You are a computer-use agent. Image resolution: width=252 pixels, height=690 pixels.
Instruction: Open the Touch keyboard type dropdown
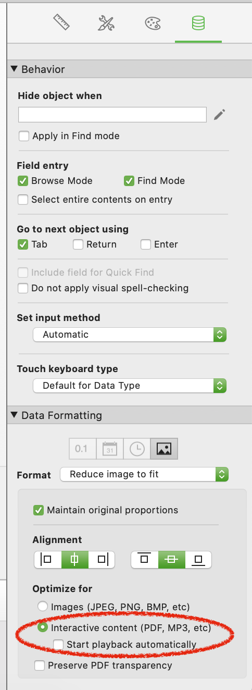point(130,386)
